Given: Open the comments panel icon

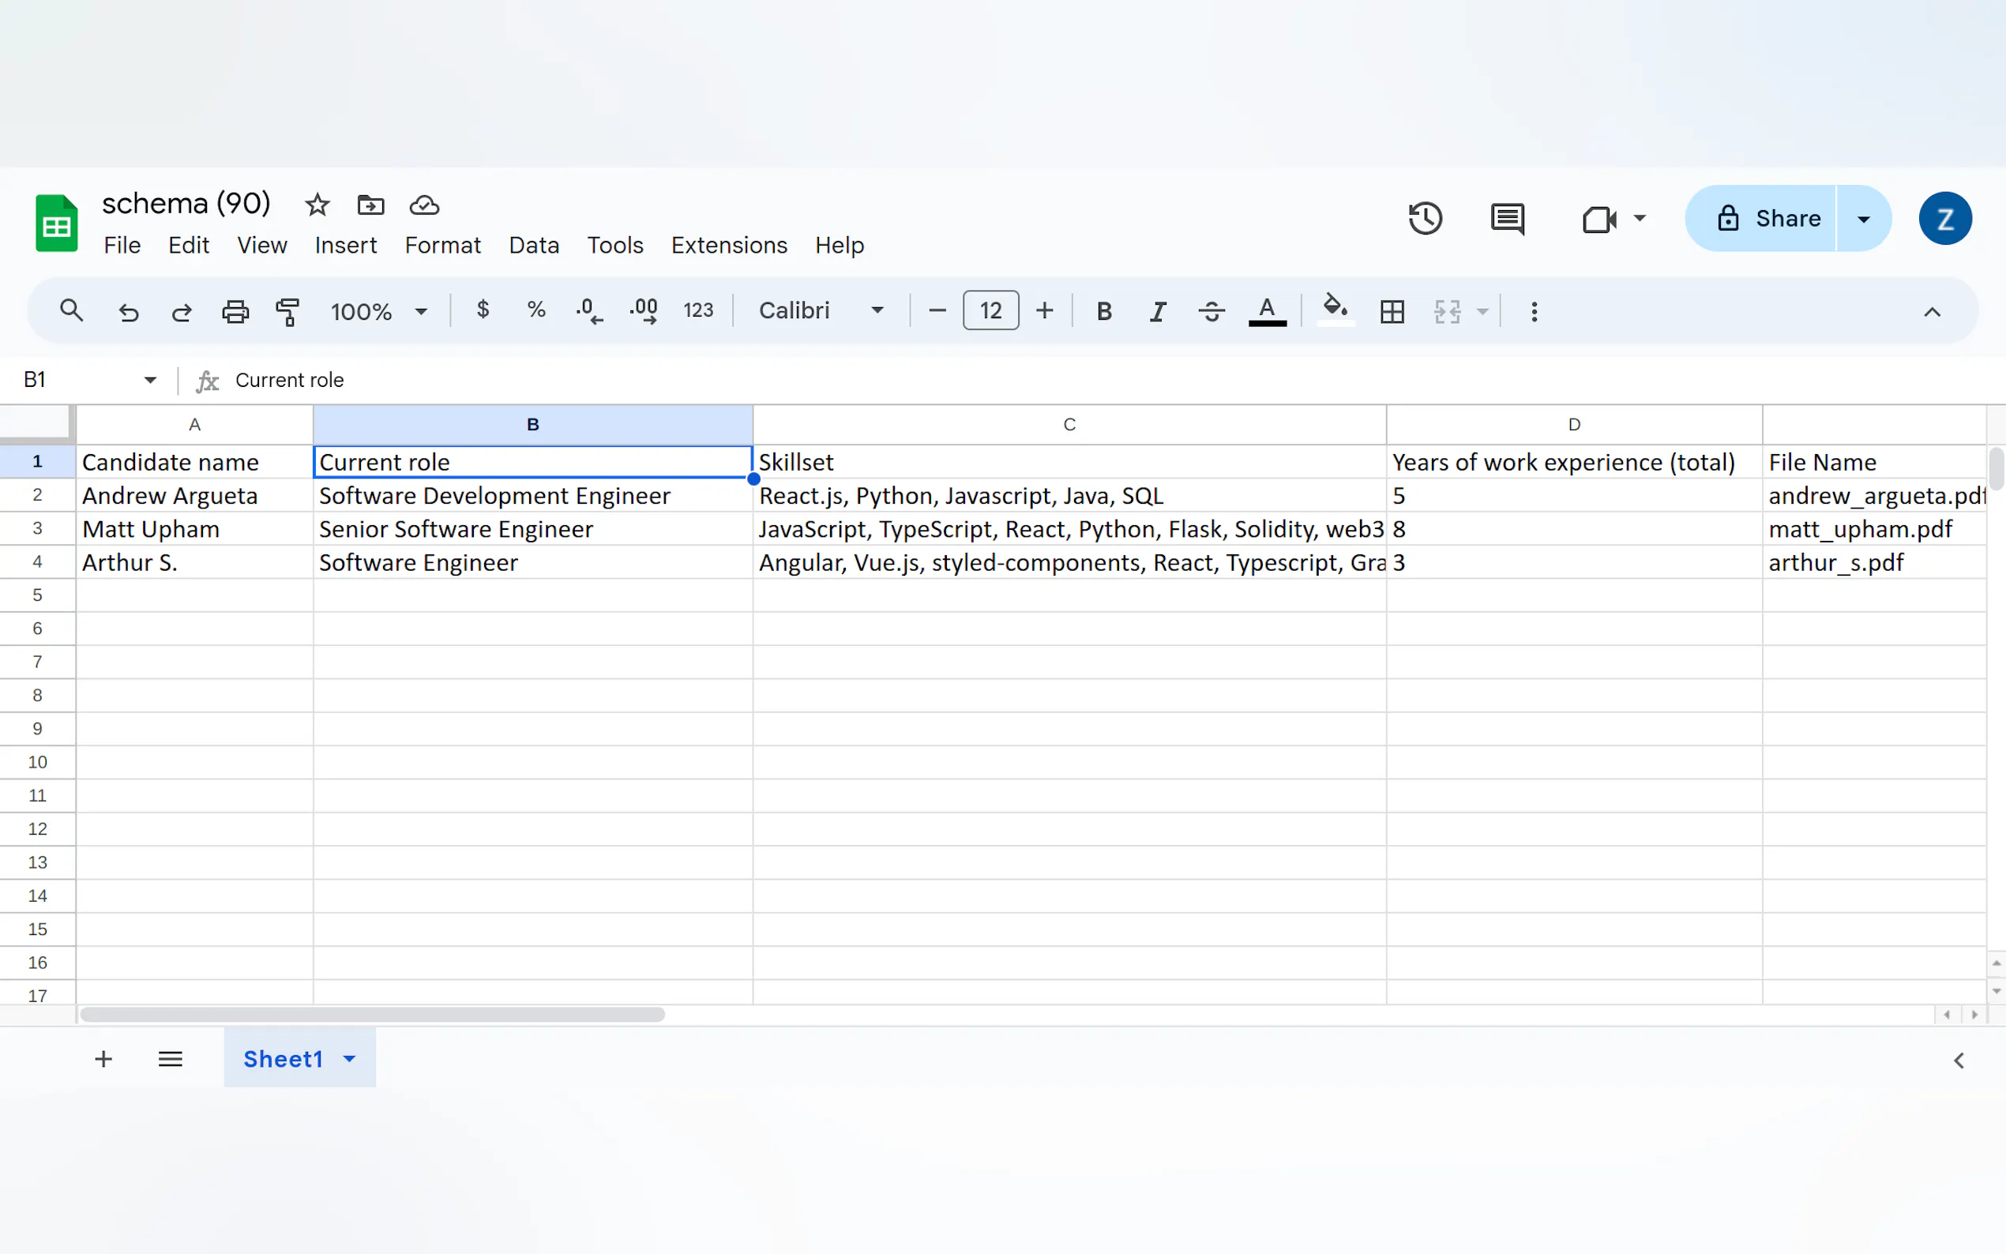Looking at the screenshot, I should tap(1507, 219).
